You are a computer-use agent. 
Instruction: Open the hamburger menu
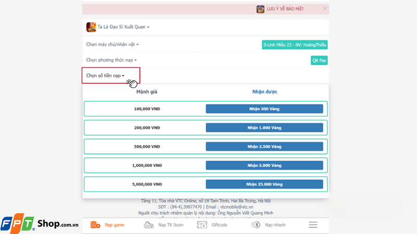point(313,225)
